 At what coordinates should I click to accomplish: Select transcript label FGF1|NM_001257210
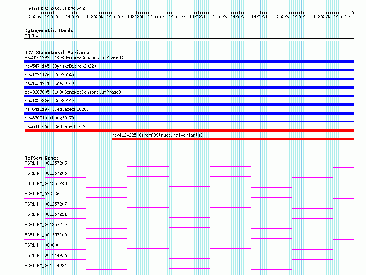(46, 225)
